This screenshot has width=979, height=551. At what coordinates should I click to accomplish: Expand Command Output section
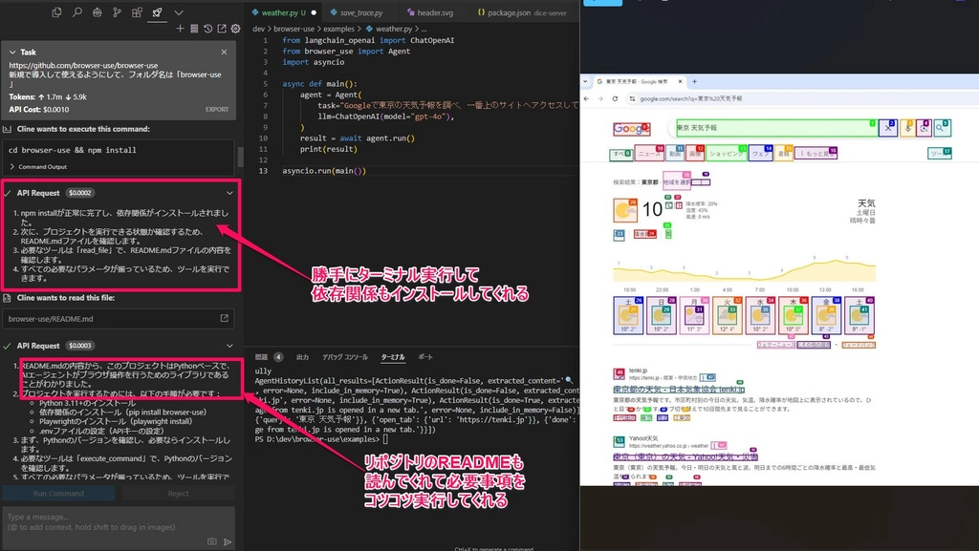coord(38,166)
